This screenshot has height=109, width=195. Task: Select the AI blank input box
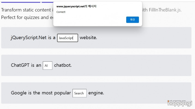coord(47,66)
